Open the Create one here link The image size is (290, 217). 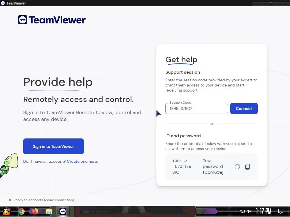[x=82, y=161]
